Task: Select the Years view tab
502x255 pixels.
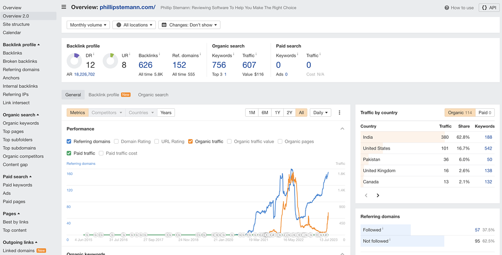Action: tap(166, 112)
